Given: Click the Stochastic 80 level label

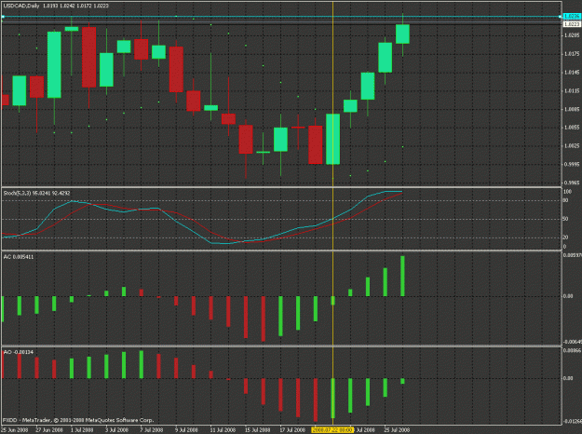Looking at the screenshot, I should pyautogui.click(x=565, y=200).
